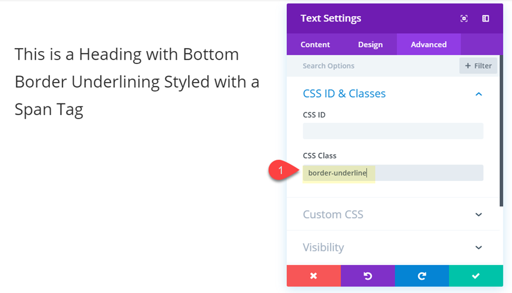512x293 pixels.
Task: Save changes with the green checkmark
Action: [x=476, y=276]
